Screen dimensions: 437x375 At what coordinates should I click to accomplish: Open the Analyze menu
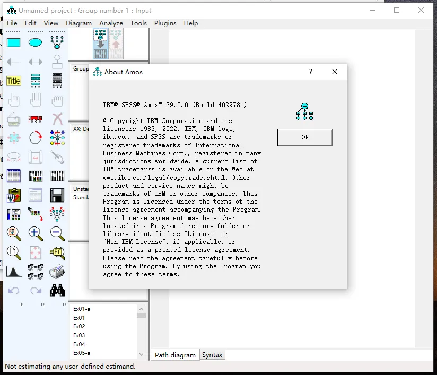111,23
